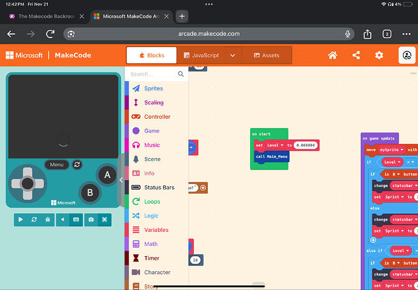Start the simulator with the play icon
This screenshot has width=418, height=290.
coord(21,220)
